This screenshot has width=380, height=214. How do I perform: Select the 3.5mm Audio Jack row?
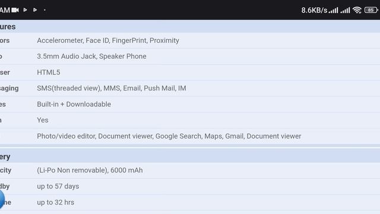190,56
